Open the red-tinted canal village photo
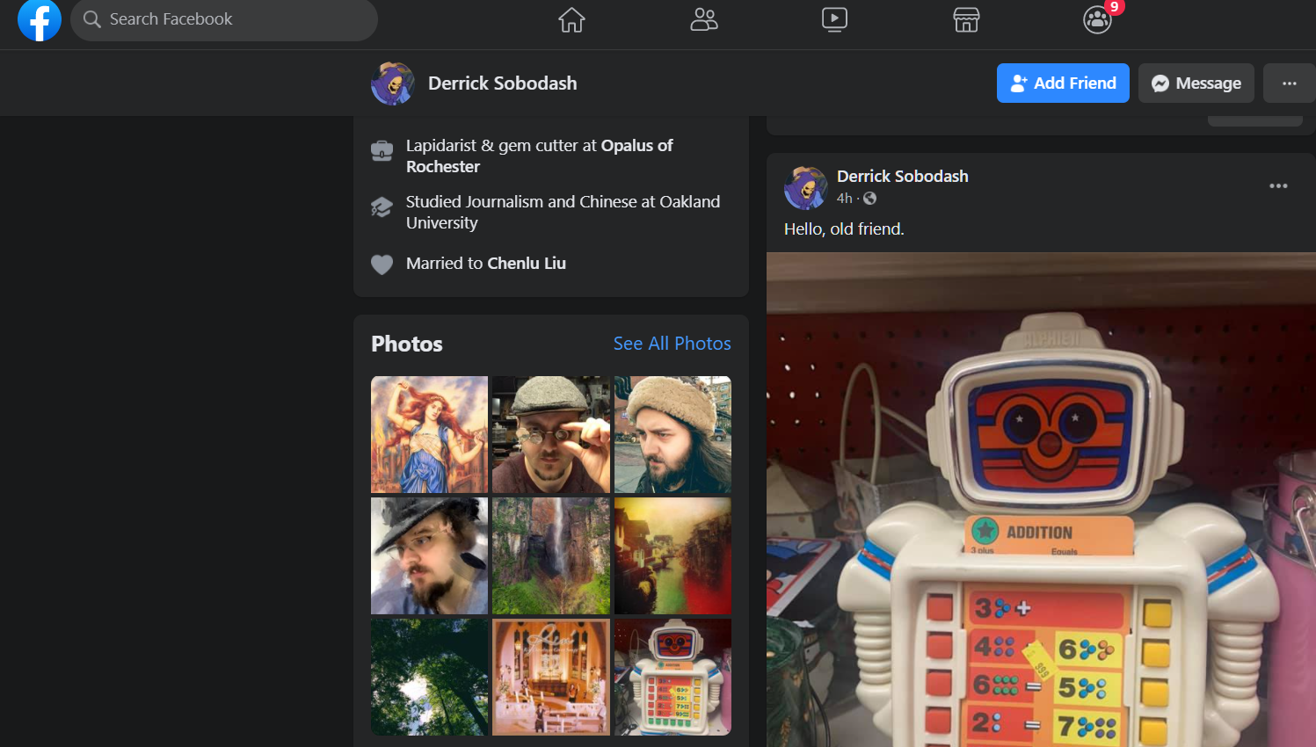Viewport: 1316px width, 747px height. click(x=673, y=556)
